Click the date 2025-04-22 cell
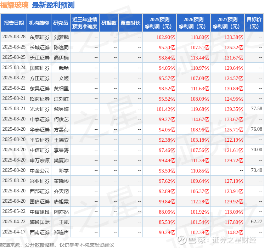This screenshot has height=248, width=264. pos(14,221)
